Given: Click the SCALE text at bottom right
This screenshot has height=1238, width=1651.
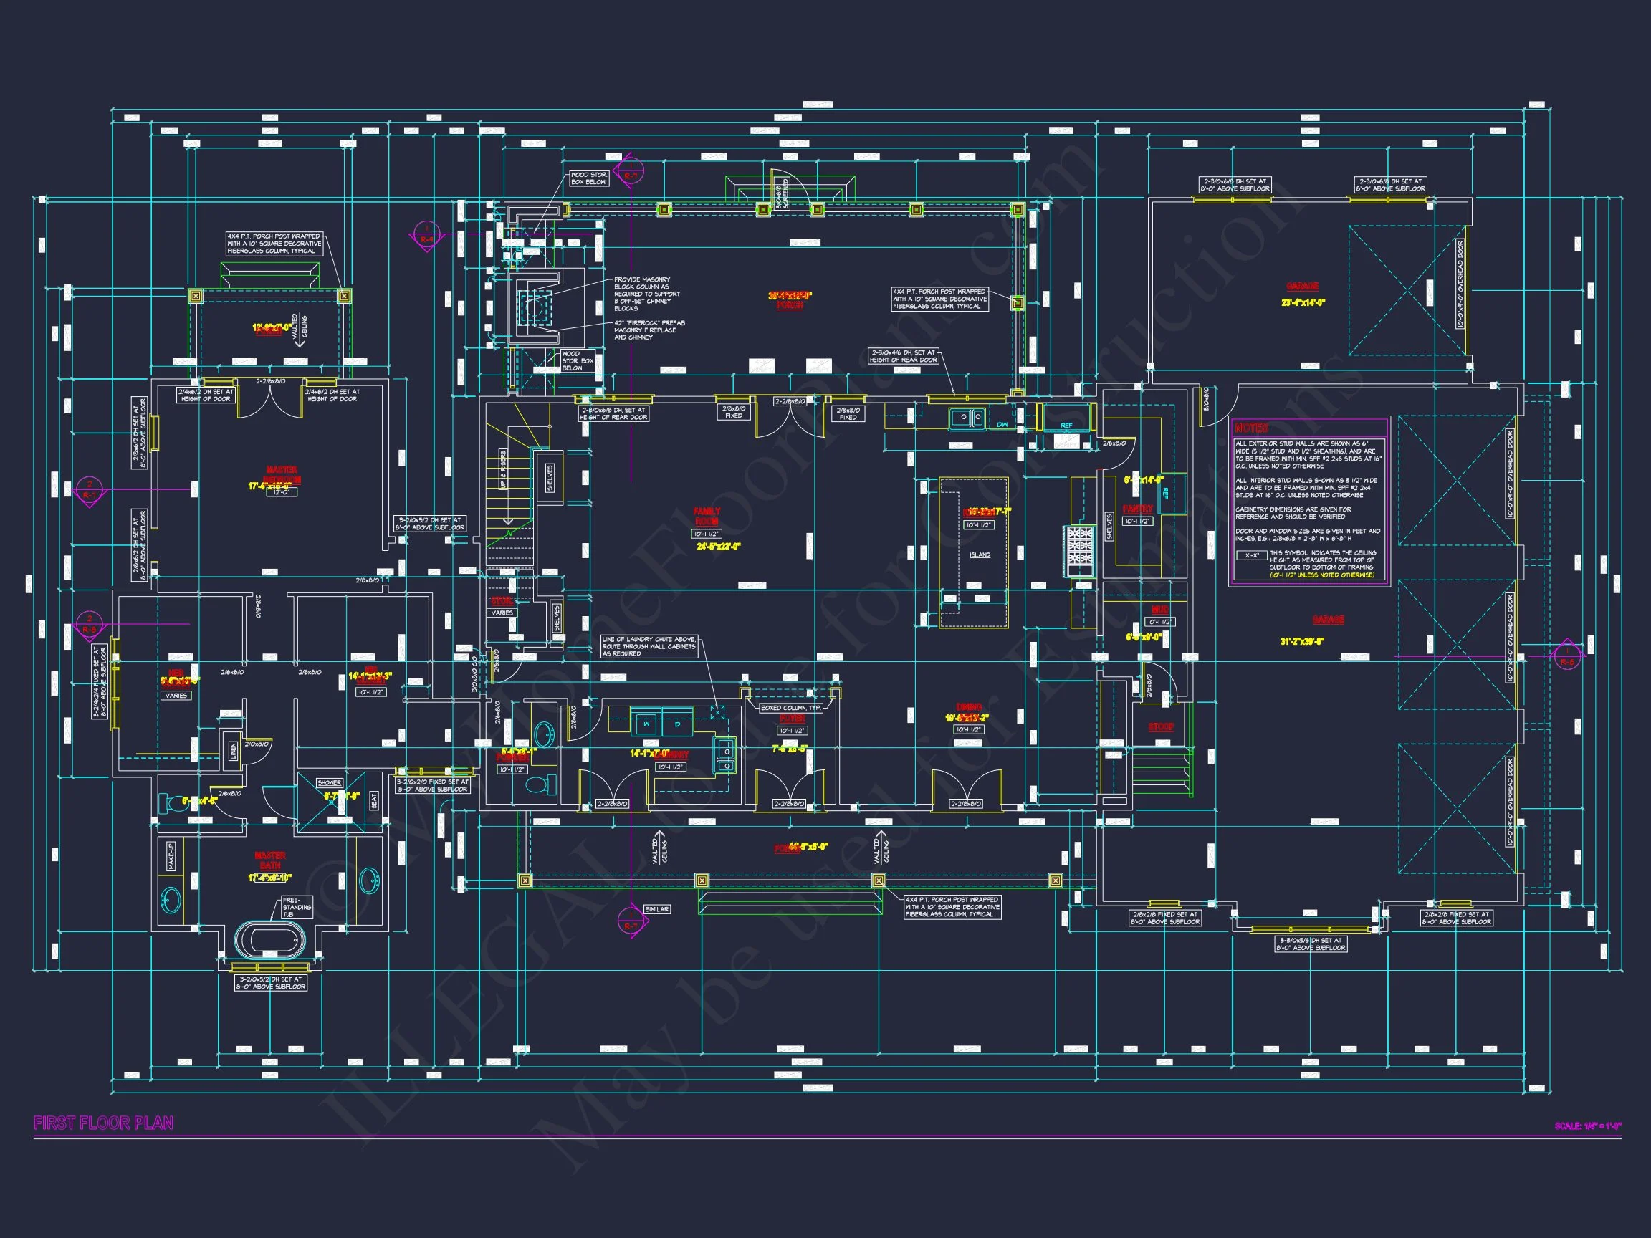Looking at the screenshot, I should pyautogui.click(x=1587, y=1126).
